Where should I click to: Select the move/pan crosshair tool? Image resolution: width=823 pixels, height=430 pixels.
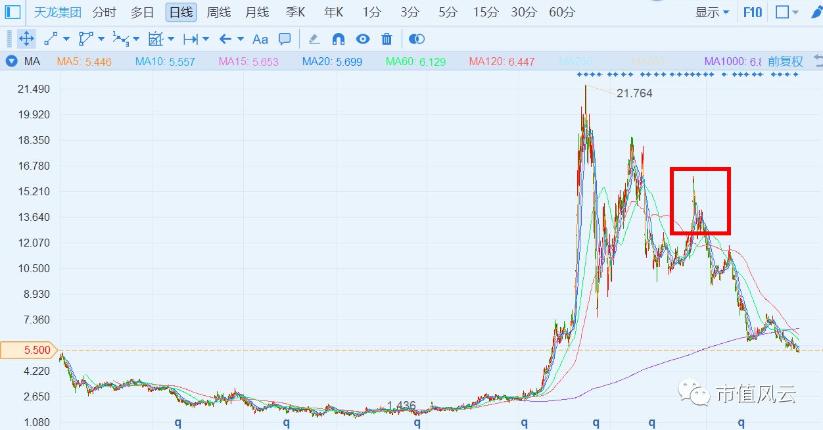(x=26, y=39)
